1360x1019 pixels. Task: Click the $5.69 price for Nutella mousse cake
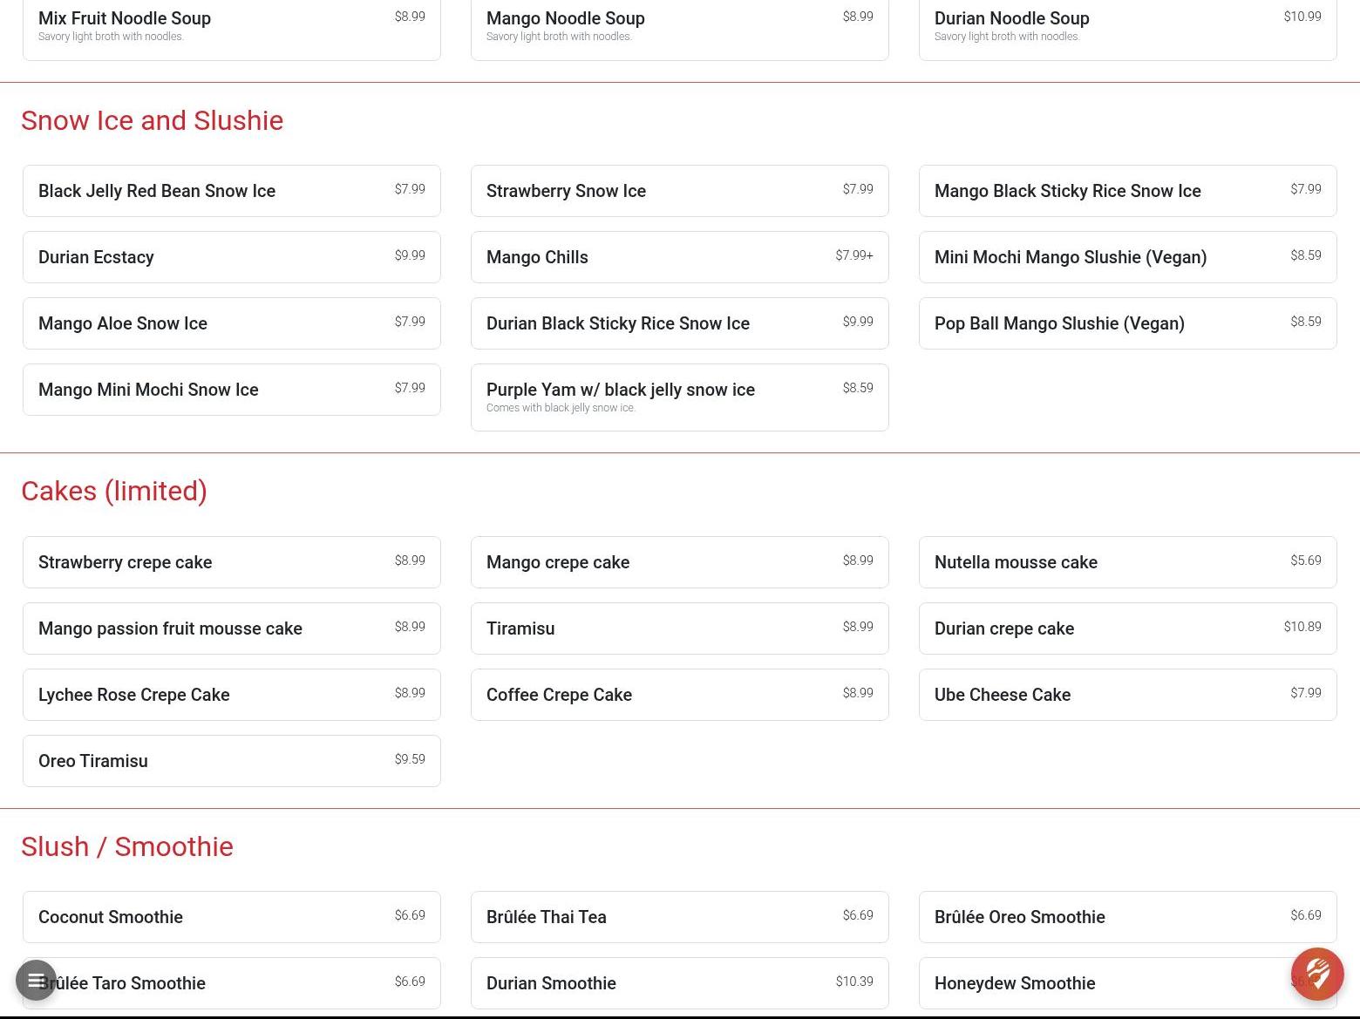click(1306, 560)
